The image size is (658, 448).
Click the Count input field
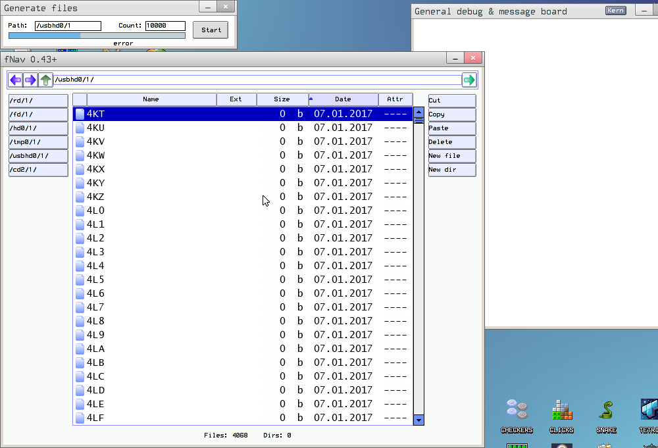click(165, 26)
